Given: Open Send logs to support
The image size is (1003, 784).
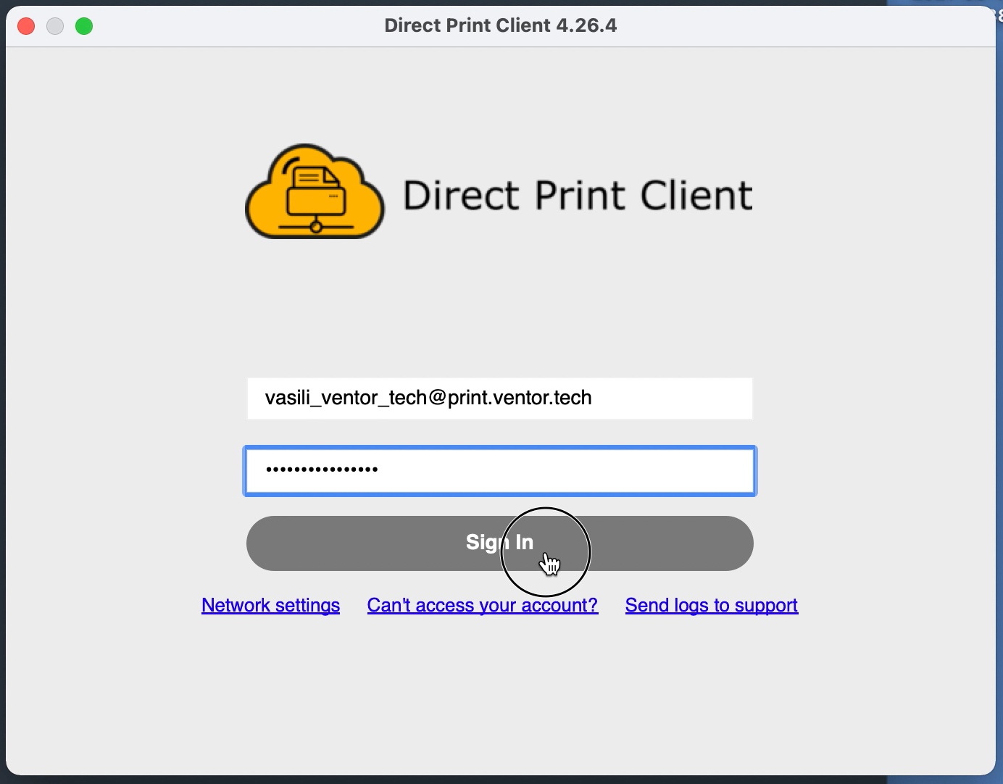Looking at the screenshot, I should [x=711, y=605].
